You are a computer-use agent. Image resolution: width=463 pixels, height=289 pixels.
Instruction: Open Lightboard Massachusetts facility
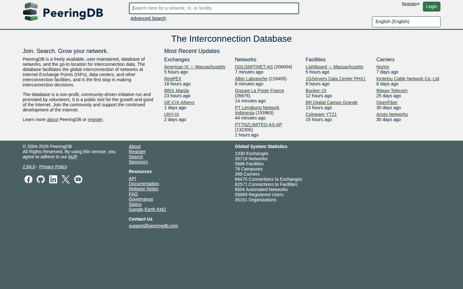334,67
